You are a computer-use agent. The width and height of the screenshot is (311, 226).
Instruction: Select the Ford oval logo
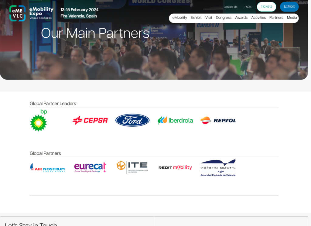point(132,120)
